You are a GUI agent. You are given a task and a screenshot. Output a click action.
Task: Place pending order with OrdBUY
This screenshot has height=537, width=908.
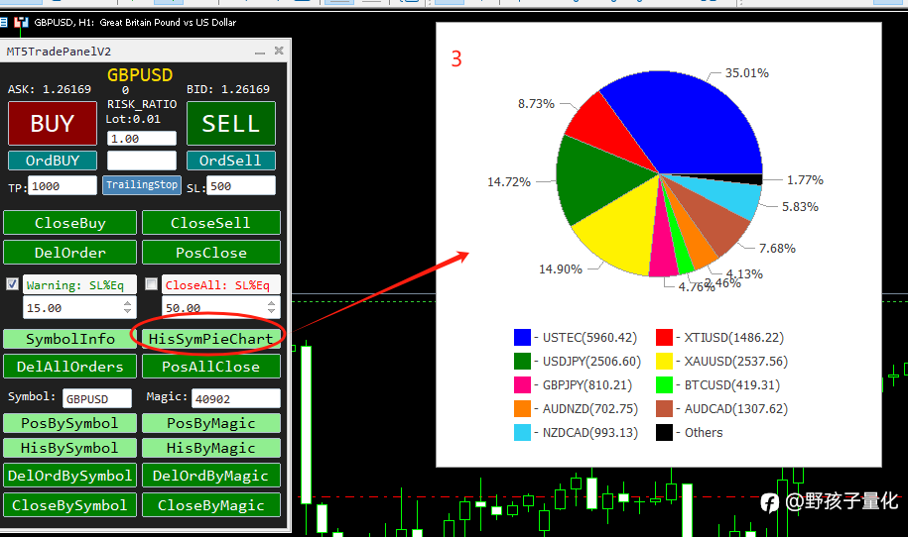click(x=53, y=161)
